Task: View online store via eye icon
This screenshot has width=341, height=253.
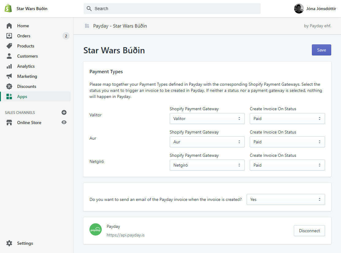Action: tap(64, 123)
